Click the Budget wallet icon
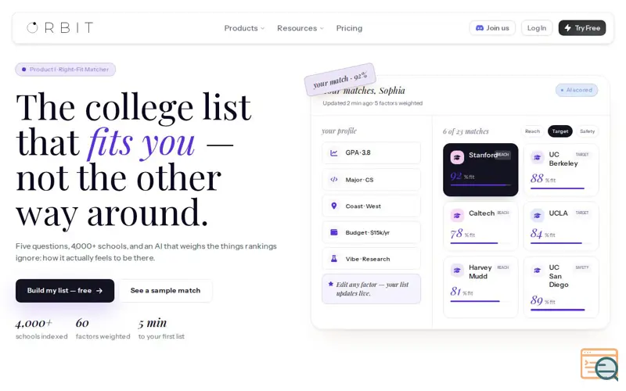The width and height of the screenshot is (626, 391). [x=334, y=232]
